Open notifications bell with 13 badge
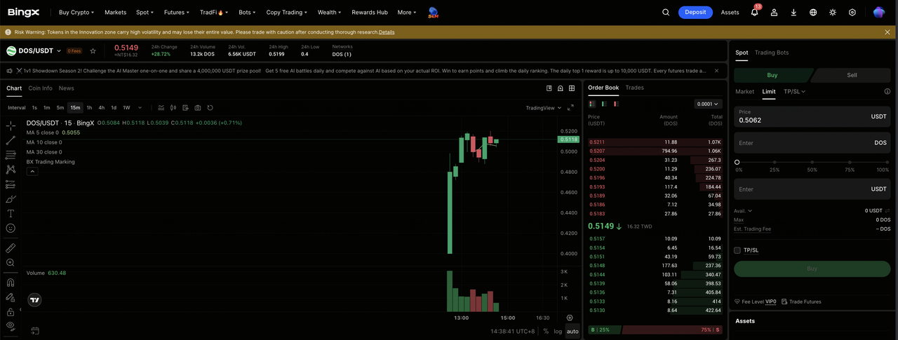The image size is (898, 340). coord(755,12)
